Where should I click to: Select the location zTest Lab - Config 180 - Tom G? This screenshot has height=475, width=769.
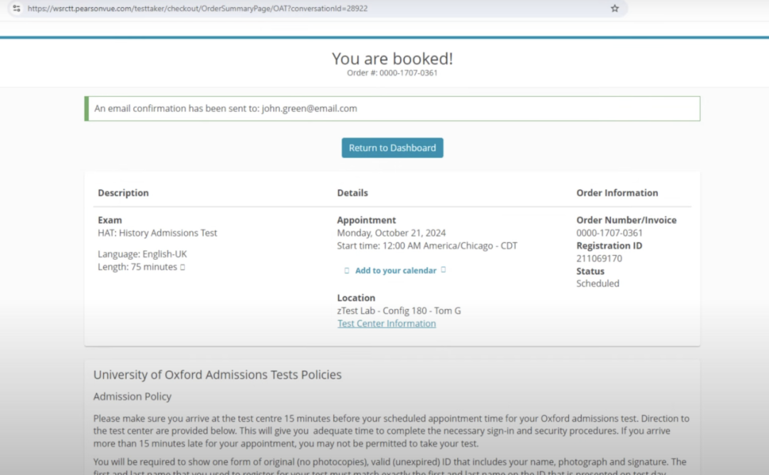tap(399, 310)
